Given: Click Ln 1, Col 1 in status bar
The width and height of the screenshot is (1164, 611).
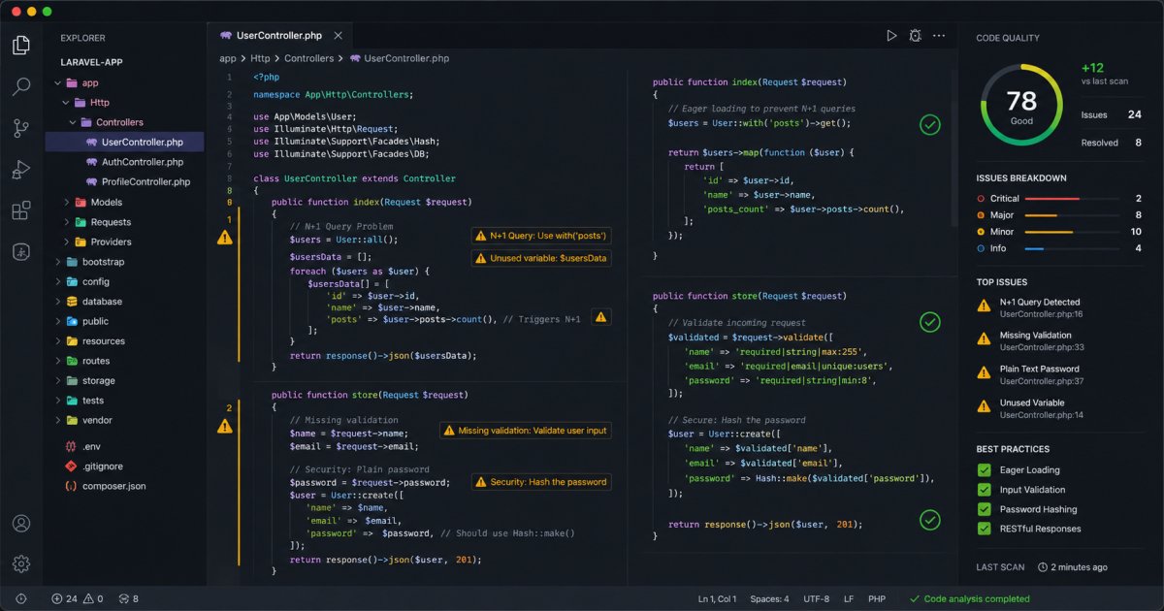Looking at the screenshot, I should tap(718, 599).
